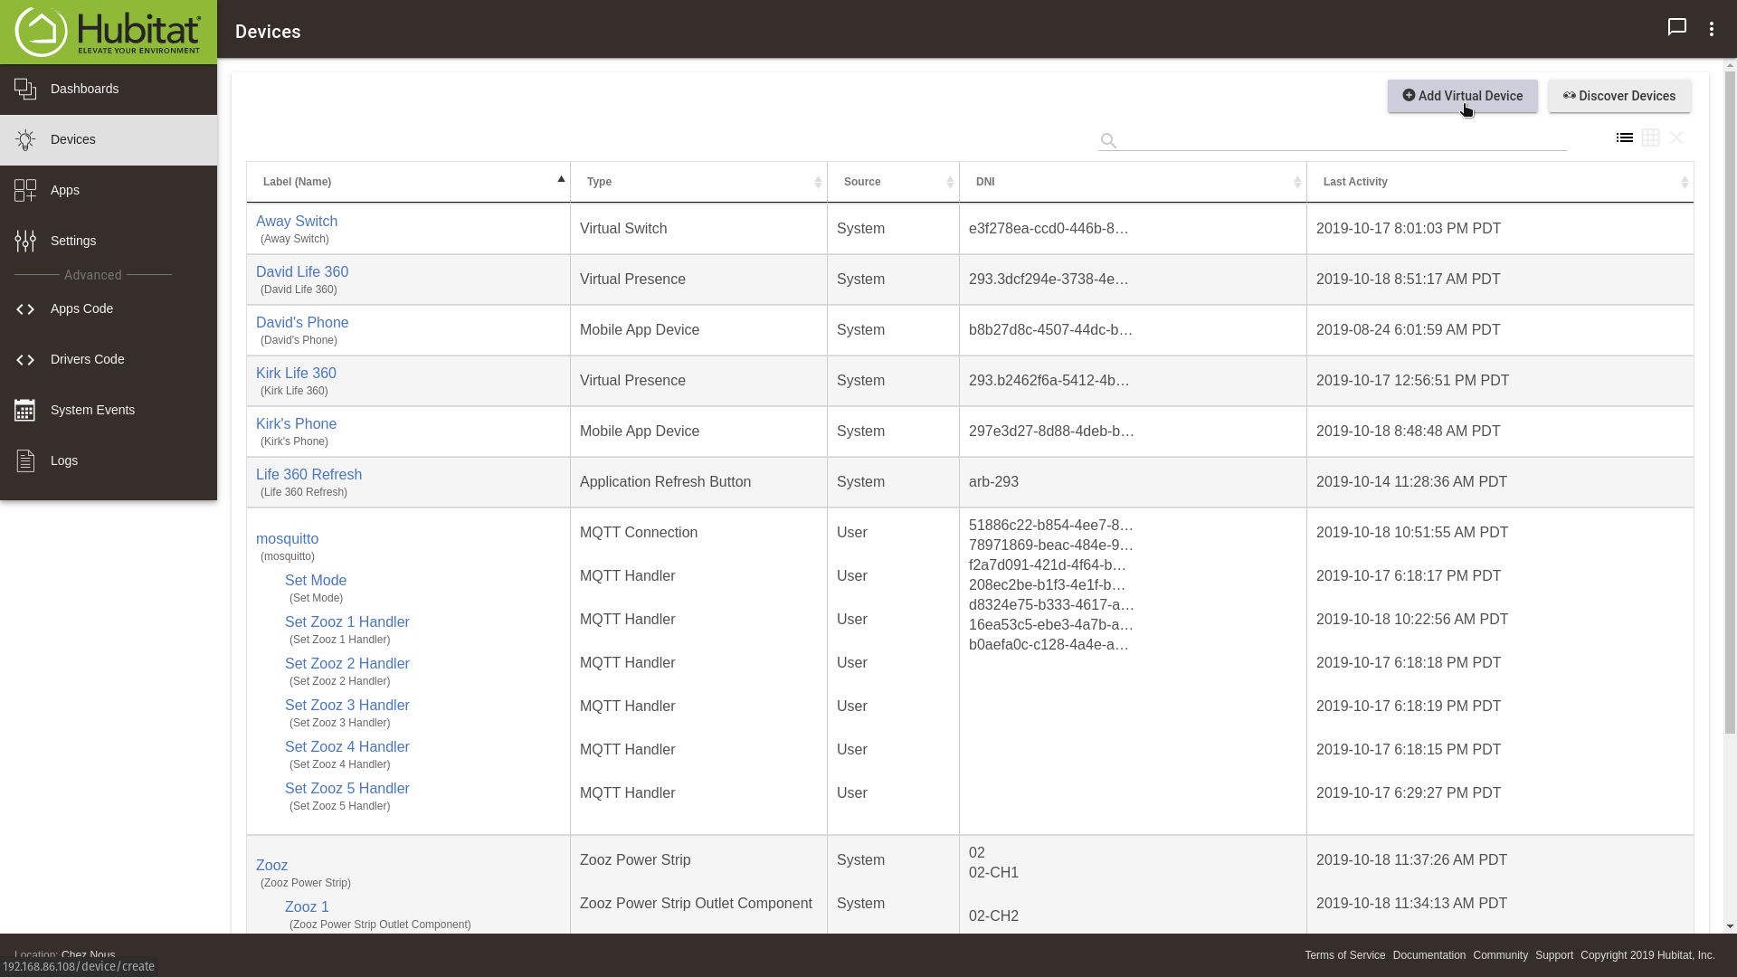Click the Hubitat logo in the header
This screenshot has width=1737, height=977.
[x=109, y=32]
